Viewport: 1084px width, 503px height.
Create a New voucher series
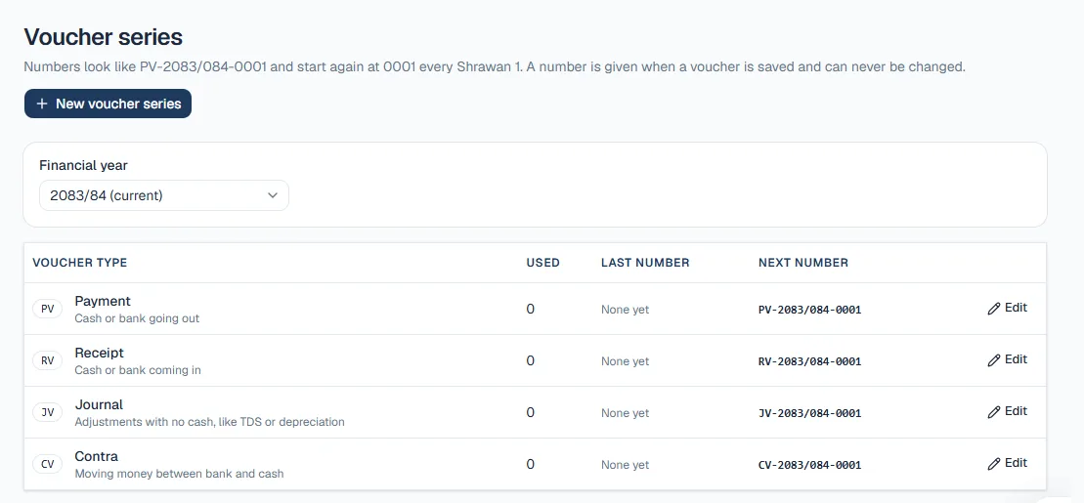pos(108,104)
